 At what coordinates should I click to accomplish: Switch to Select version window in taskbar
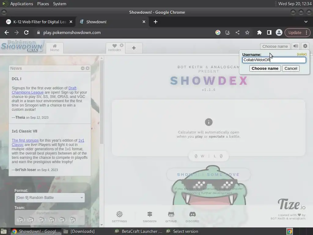(x=183, y=231)
